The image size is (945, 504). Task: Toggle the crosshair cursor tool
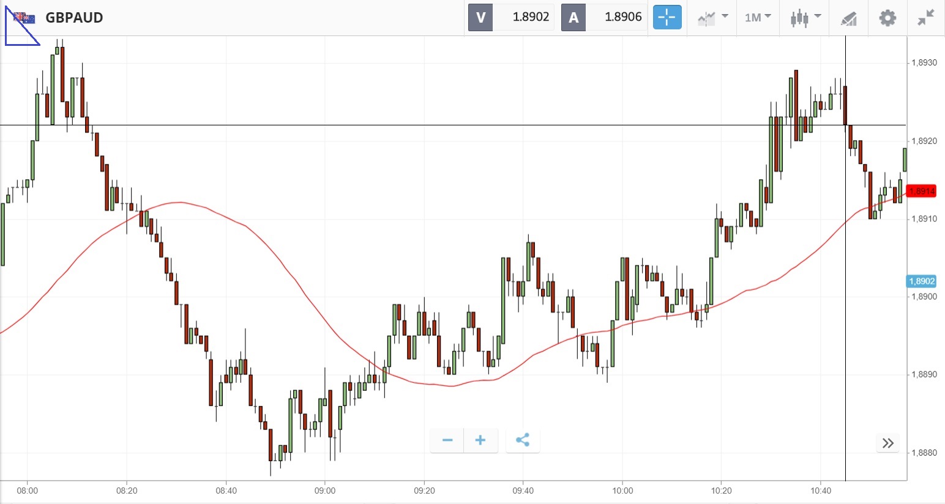coord(667,17)
